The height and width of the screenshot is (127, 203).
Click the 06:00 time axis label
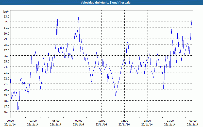(x=56, y=121)
